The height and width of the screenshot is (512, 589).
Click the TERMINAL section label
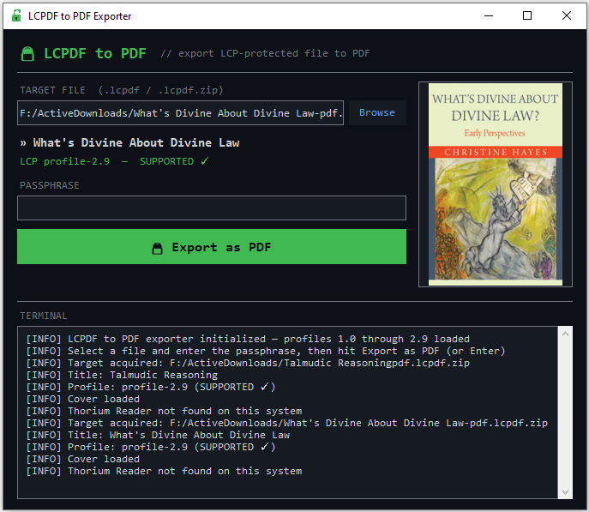click(x=44, y=316)
